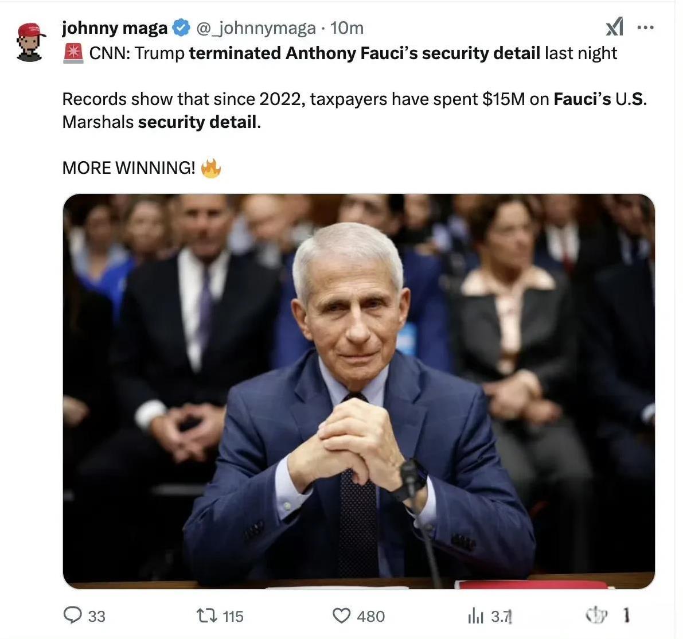
Task: Open the Grok explain icon
Action: tap(614, 27)
